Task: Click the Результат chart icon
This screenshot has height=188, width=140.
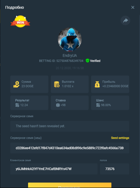Action: coord(17,105)
